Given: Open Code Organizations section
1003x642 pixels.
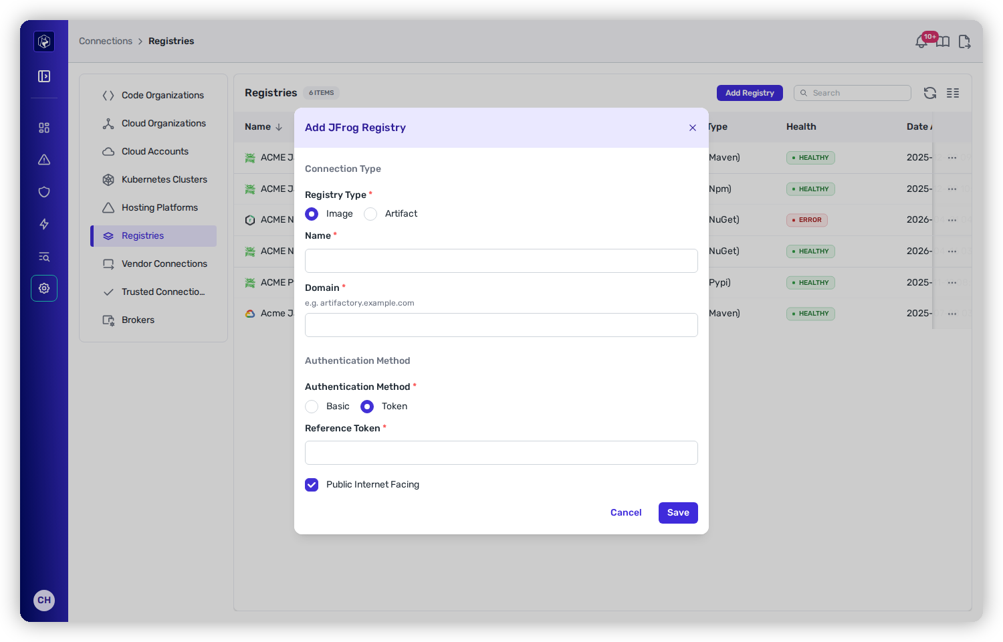Looking at the screenshot, I should [153, 95].
